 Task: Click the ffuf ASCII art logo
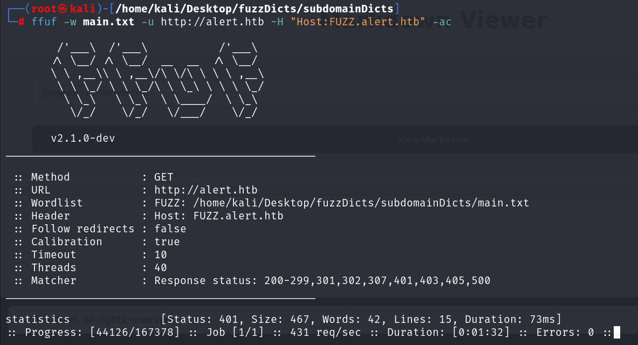pyautogui.click(x=157, y=80)
